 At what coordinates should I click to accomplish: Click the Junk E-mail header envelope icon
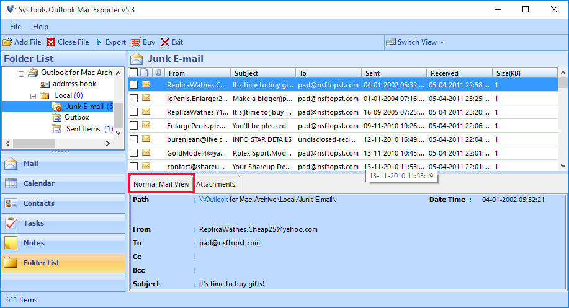(137, 59)
